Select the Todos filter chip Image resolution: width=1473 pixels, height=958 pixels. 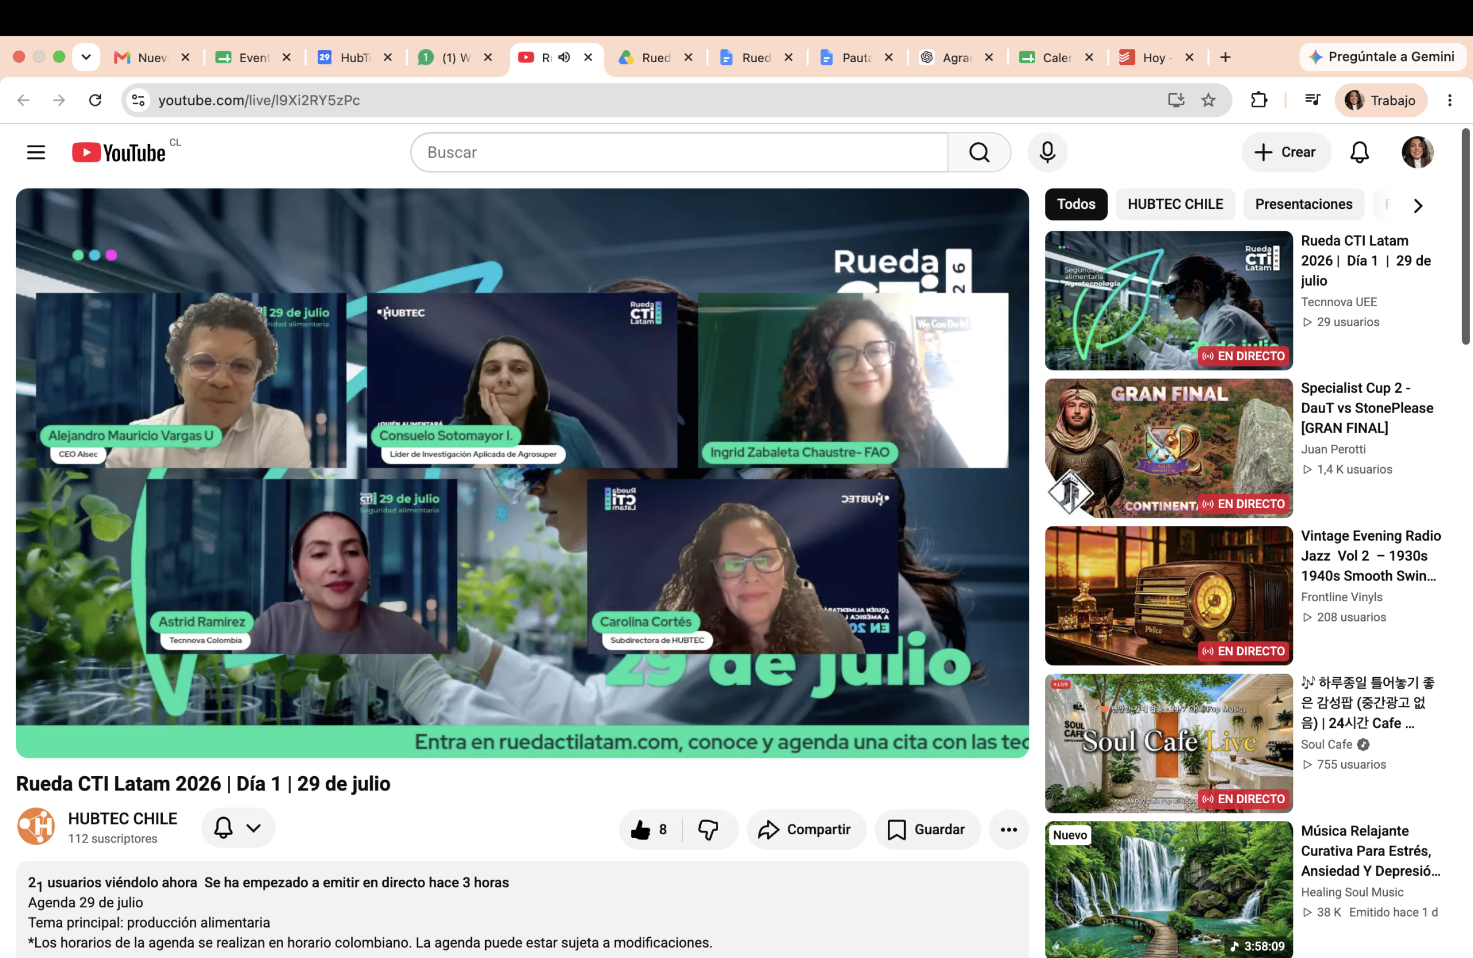click(1075, 204)
